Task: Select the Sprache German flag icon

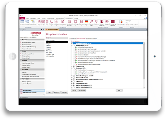Action: coord(86,21)
